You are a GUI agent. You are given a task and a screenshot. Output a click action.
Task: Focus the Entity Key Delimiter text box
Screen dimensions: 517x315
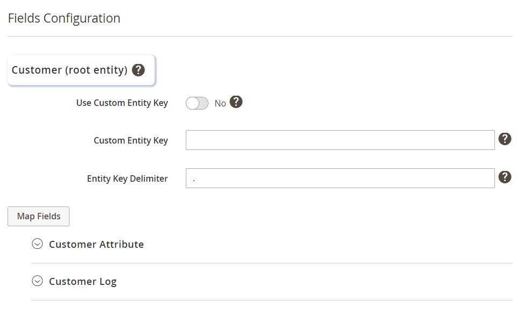340,178
